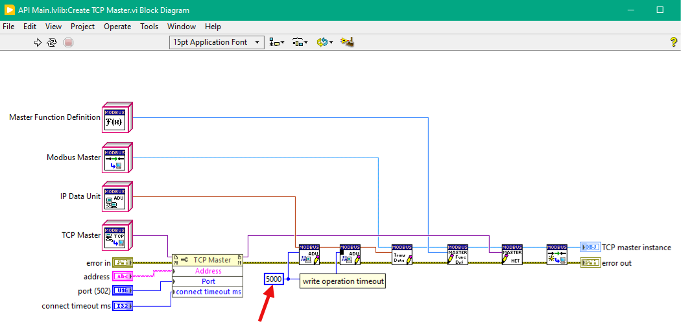Open the Help menu
Screen dimensions: 681x328
(213, 27)
